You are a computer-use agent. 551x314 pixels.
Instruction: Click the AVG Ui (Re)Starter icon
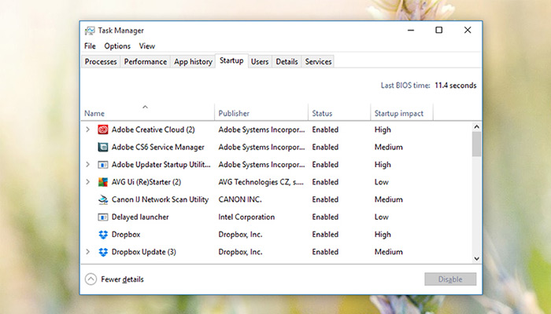[103, 182]
